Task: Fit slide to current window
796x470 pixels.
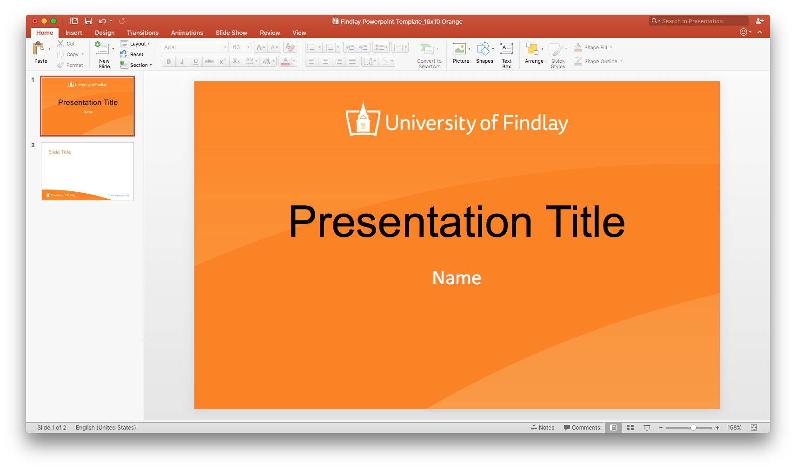Action: click(754, 428)
